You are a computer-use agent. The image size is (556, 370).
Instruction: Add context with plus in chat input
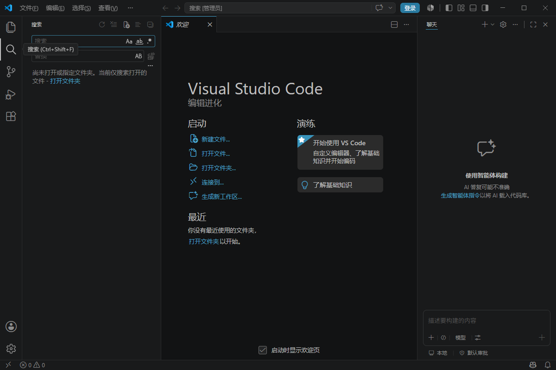point(431,338)
